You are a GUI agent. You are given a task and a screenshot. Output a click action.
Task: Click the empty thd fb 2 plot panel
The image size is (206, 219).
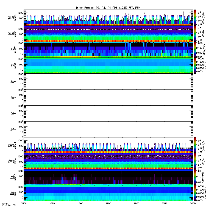108,129
